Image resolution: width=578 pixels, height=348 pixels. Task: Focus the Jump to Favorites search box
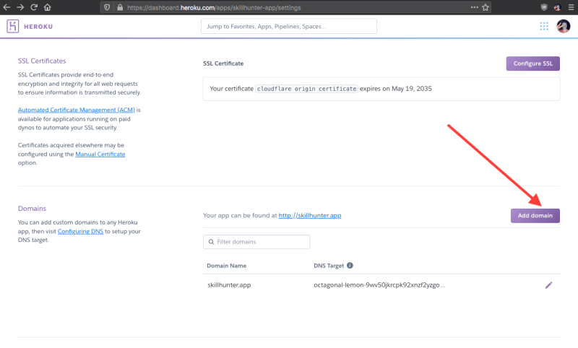(x=289, y=26)
